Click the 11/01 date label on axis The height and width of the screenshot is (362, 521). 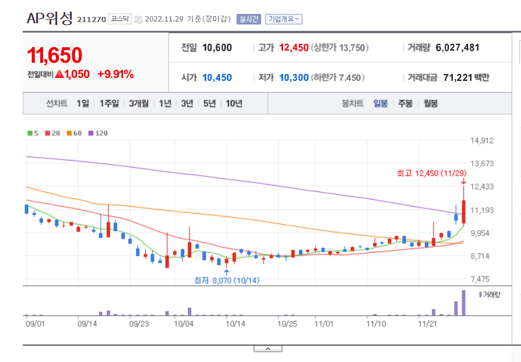pyautogui.click(x=324, y=324)
